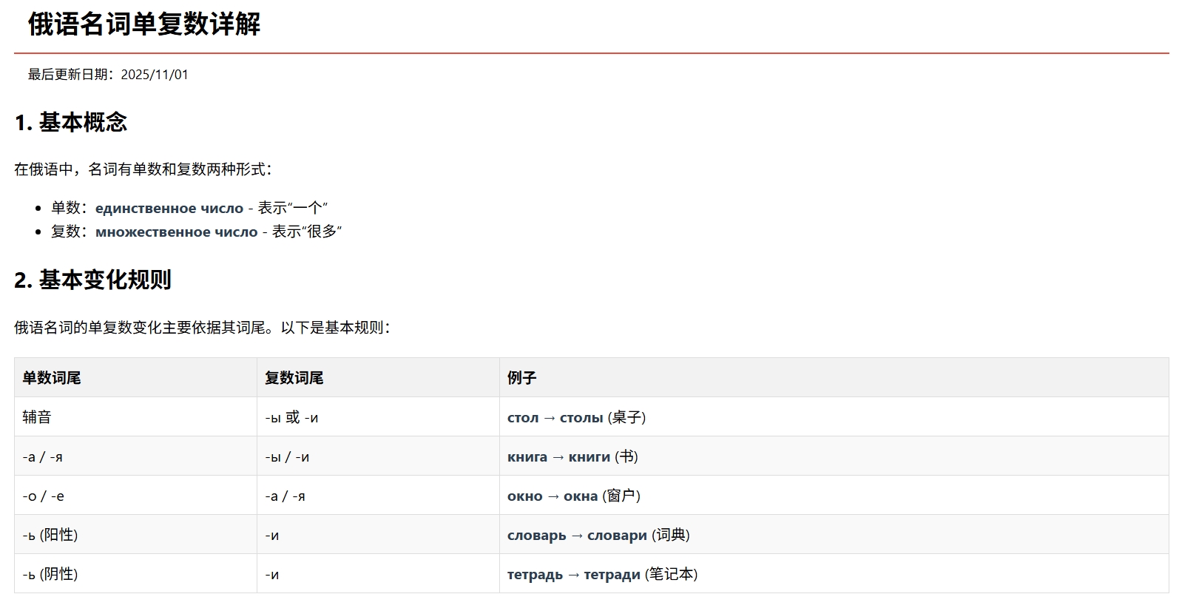Click the 例子 column header
1179x611 pixels.
[x=521, y=378]
